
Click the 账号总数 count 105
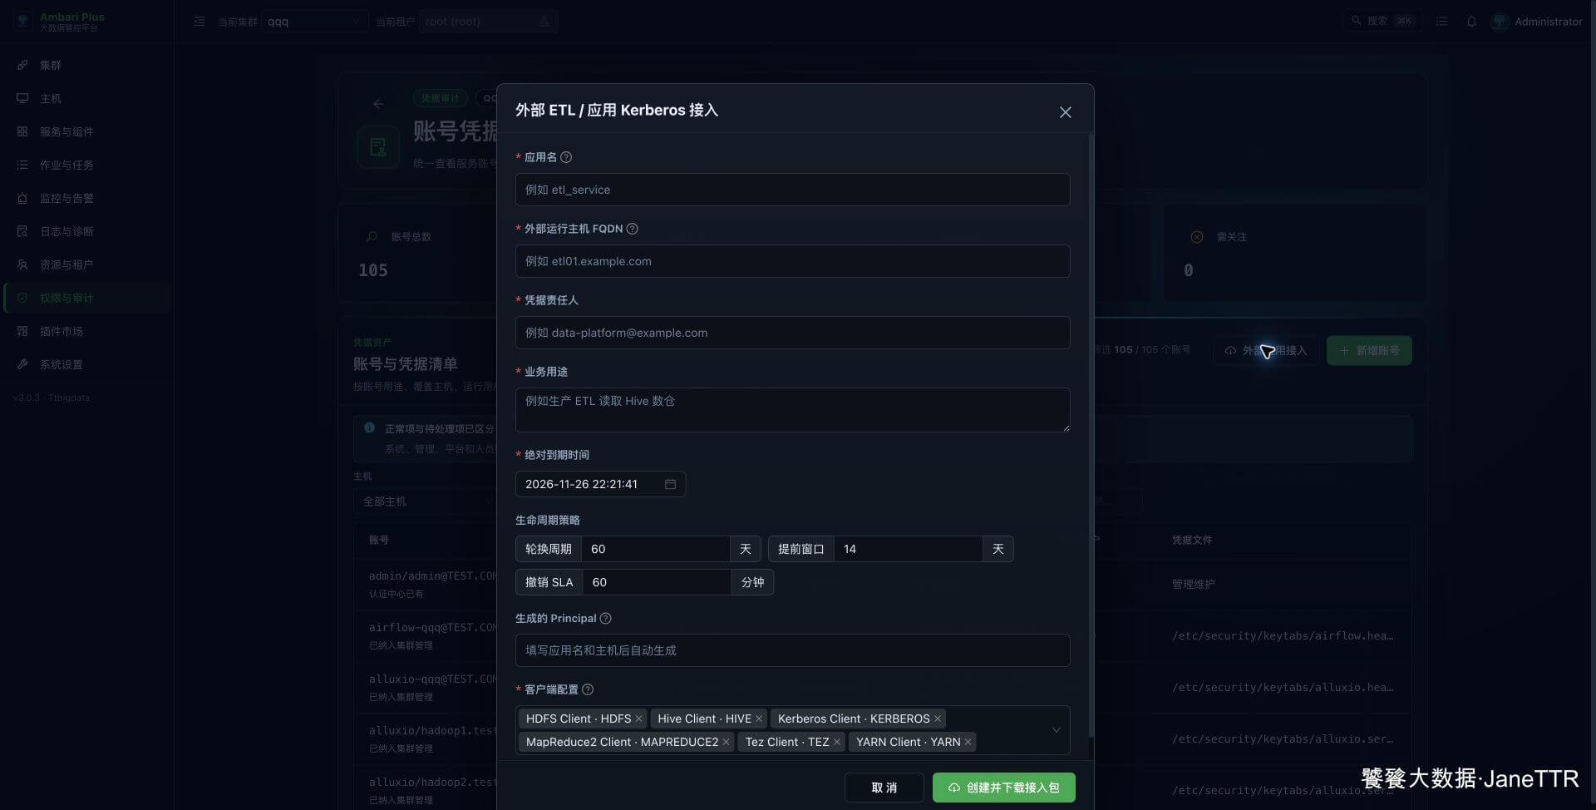[x=373, y=270]
